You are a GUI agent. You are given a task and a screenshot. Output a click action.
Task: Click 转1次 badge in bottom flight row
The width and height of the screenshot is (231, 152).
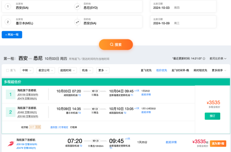point(95,141)
